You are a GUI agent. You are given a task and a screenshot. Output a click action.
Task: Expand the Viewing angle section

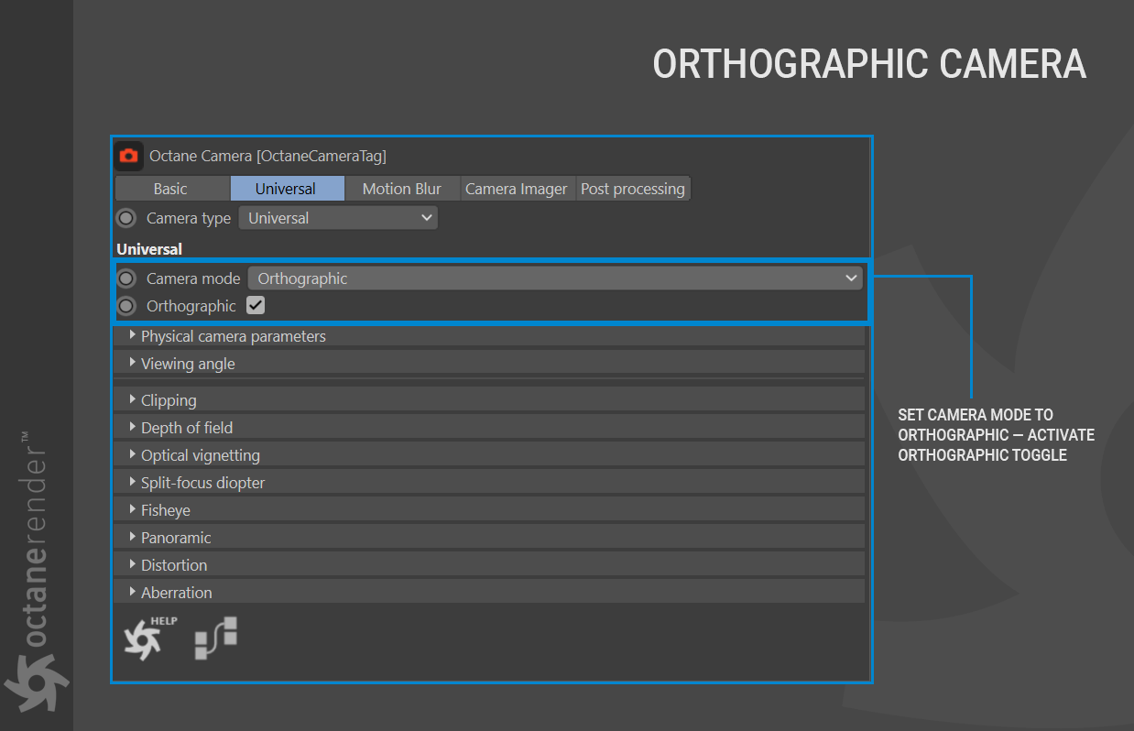tap(489, 364)
